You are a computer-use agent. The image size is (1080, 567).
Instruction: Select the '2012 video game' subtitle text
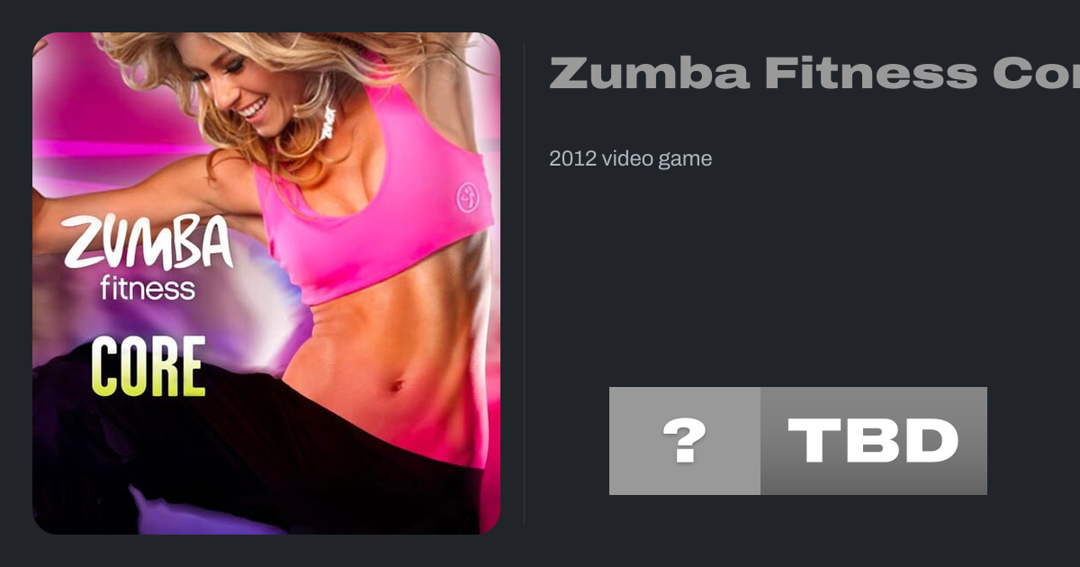coord(630,158)
